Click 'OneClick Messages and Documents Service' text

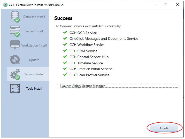pyautogui.click(x=104, y=38)
